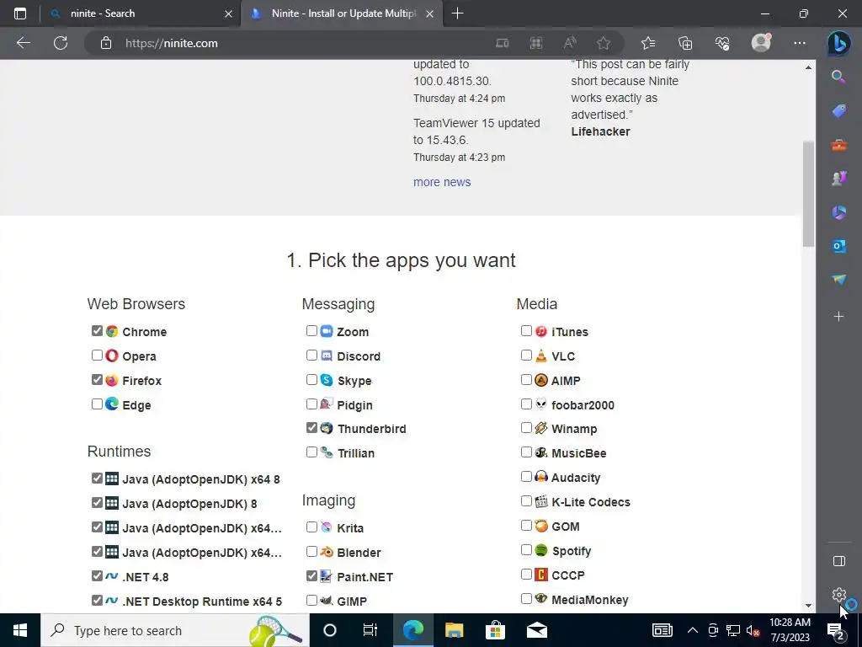Viewport: 862px width, 647px height.
Task: Open the Outlook sidebar icon
Action: pyautogui.click(x=839, y=246)
